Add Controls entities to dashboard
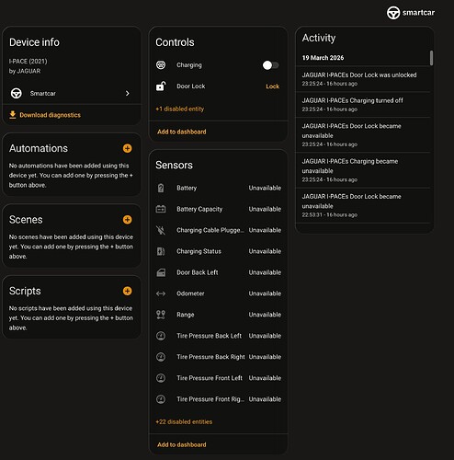Viewport: 454px width, 460px height. [x=182, y=132]
